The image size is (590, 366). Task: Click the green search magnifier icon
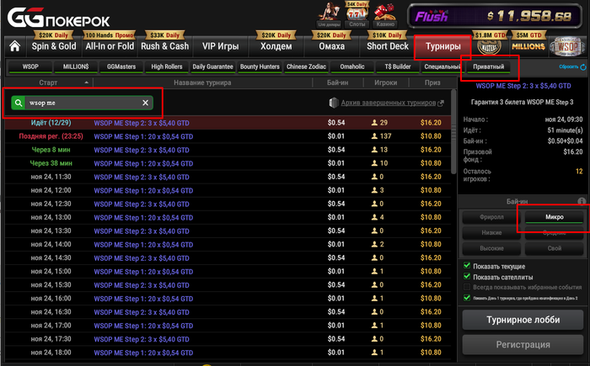[x=18, y=103]
